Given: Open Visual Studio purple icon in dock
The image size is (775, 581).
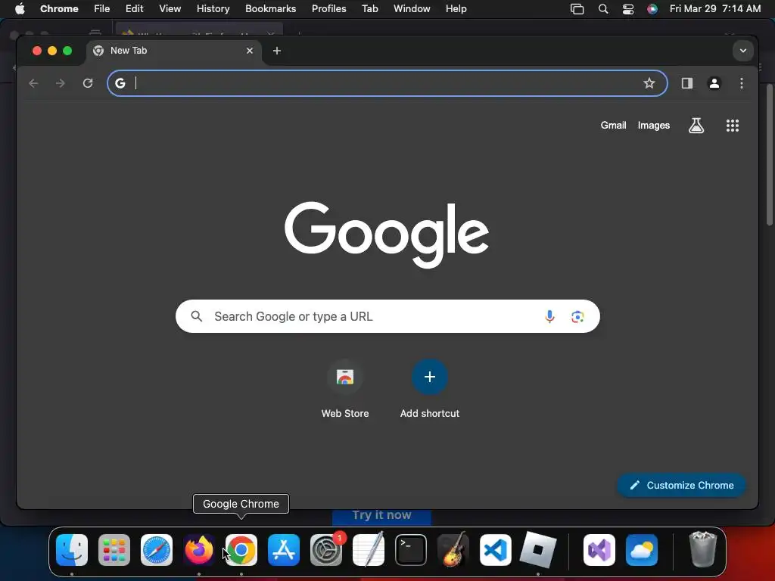Looking at the screenshot, I should click(599, 550).
